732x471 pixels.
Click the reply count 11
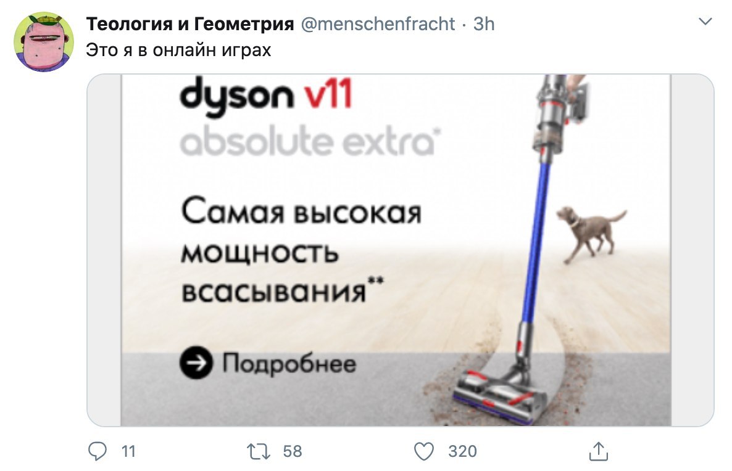pyautogui.click(x=128, y=451)
